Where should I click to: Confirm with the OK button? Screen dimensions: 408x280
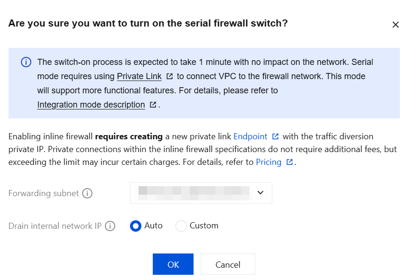click(173, 264)
